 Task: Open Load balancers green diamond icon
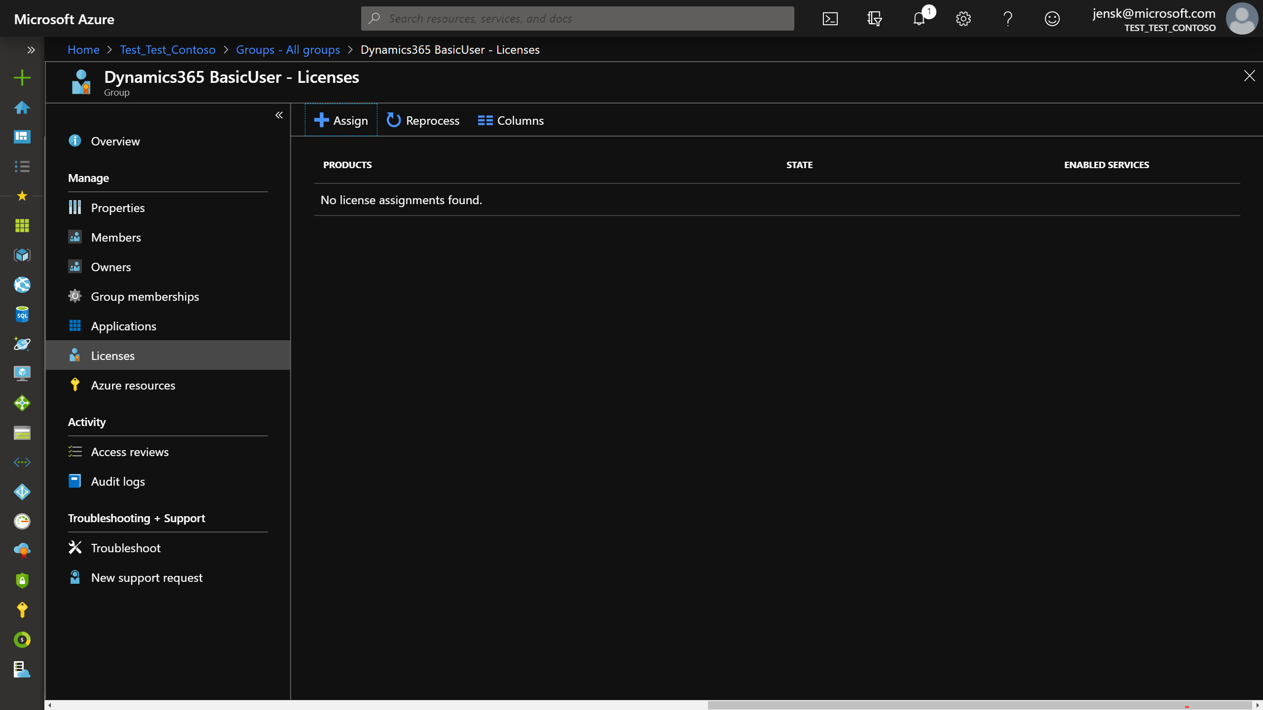coord(22,403)
